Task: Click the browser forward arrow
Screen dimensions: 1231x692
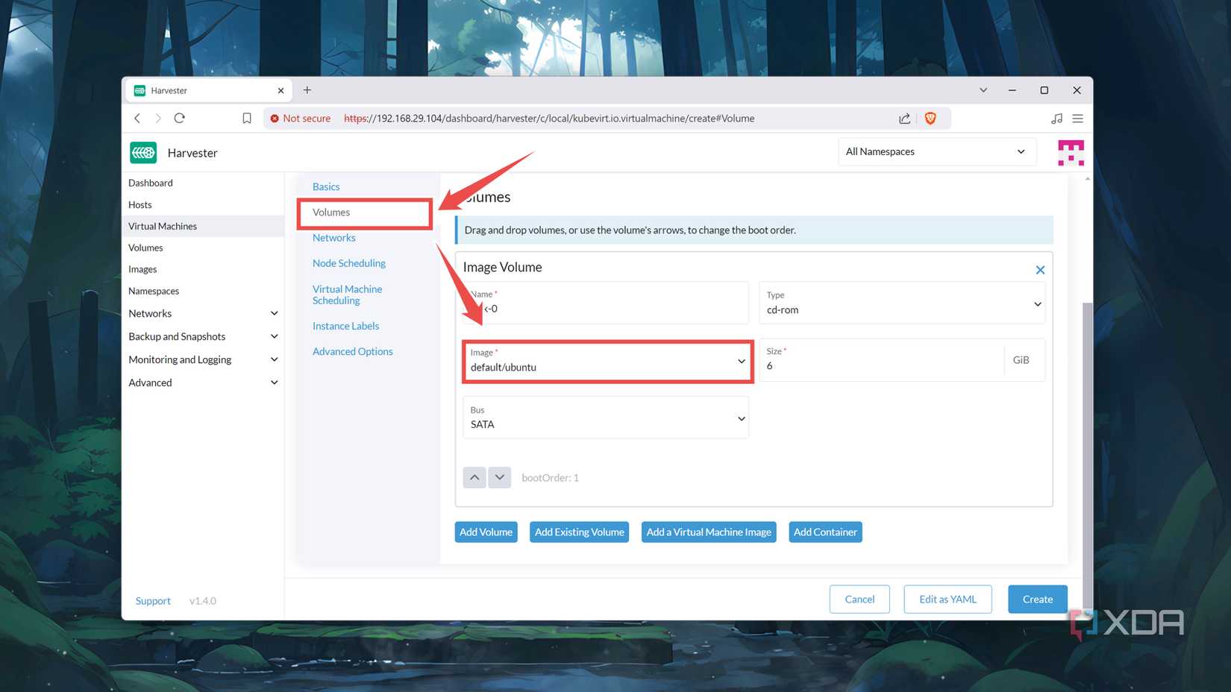Action: point(157,118)
